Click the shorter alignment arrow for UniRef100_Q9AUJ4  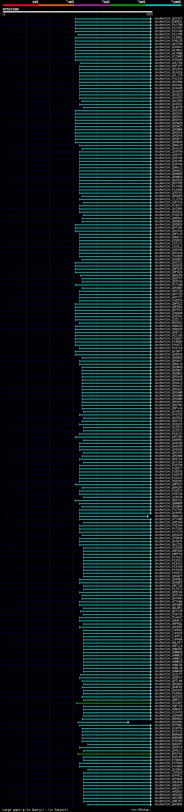coord(114,516)
